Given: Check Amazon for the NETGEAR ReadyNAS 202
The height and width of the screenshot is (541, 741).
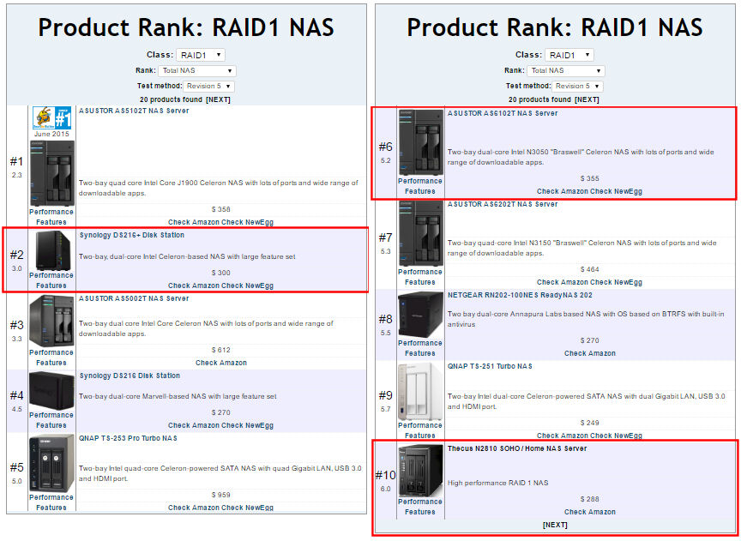Looking at the screenshot, I should click(x=590, y=353).
